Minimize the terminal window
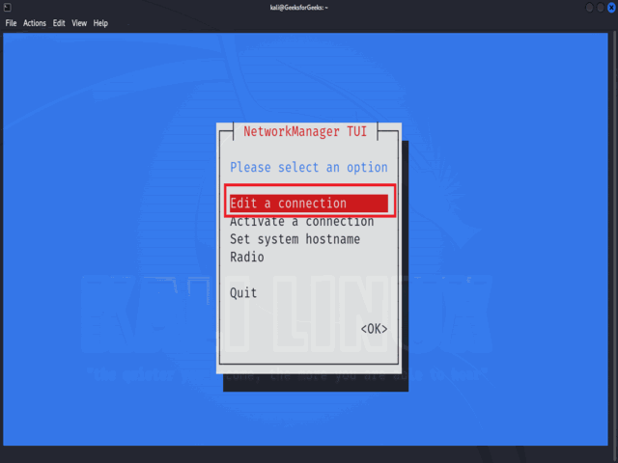Viewport: 618px width, 463px height. tap(590, 8)
